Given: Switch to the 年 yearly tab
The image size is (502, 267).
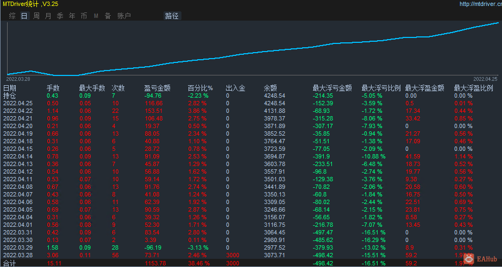Looking at the screenshot, I should [72, 16].
